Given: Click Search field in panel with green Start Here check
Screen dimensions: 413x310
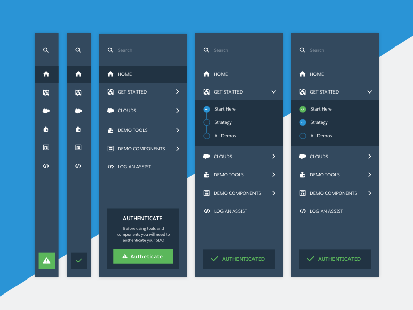Looking at the screenshot, I should point(335,50).
